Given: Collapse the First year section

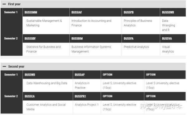Looking at the screenshot, I should (x=4, y=4).
